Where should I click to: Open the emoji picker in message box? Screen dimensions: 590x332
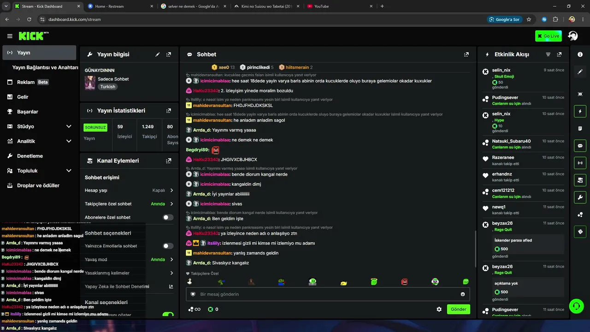[x=463, y=294]
